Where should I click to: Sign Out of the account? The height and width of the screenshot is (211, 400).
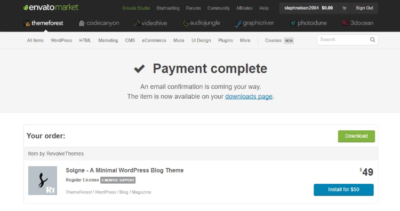click(x=364, y=8)
